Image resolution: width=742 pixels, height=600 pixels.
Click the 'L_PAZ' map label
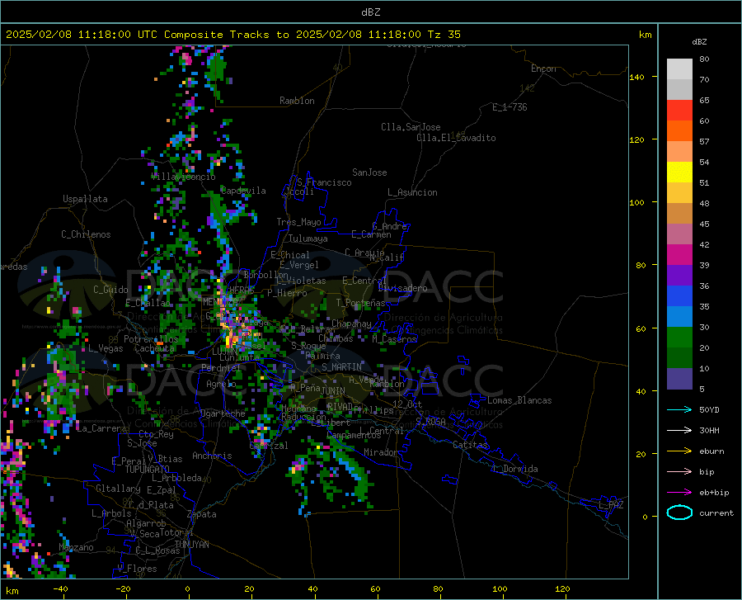[x=611, y=505]
